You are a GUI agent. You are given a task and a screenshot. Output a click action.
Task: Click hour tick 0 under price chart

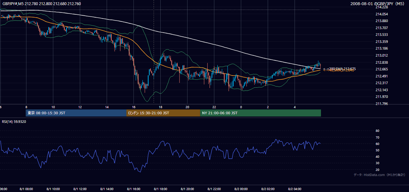click(x=241, y=107)
